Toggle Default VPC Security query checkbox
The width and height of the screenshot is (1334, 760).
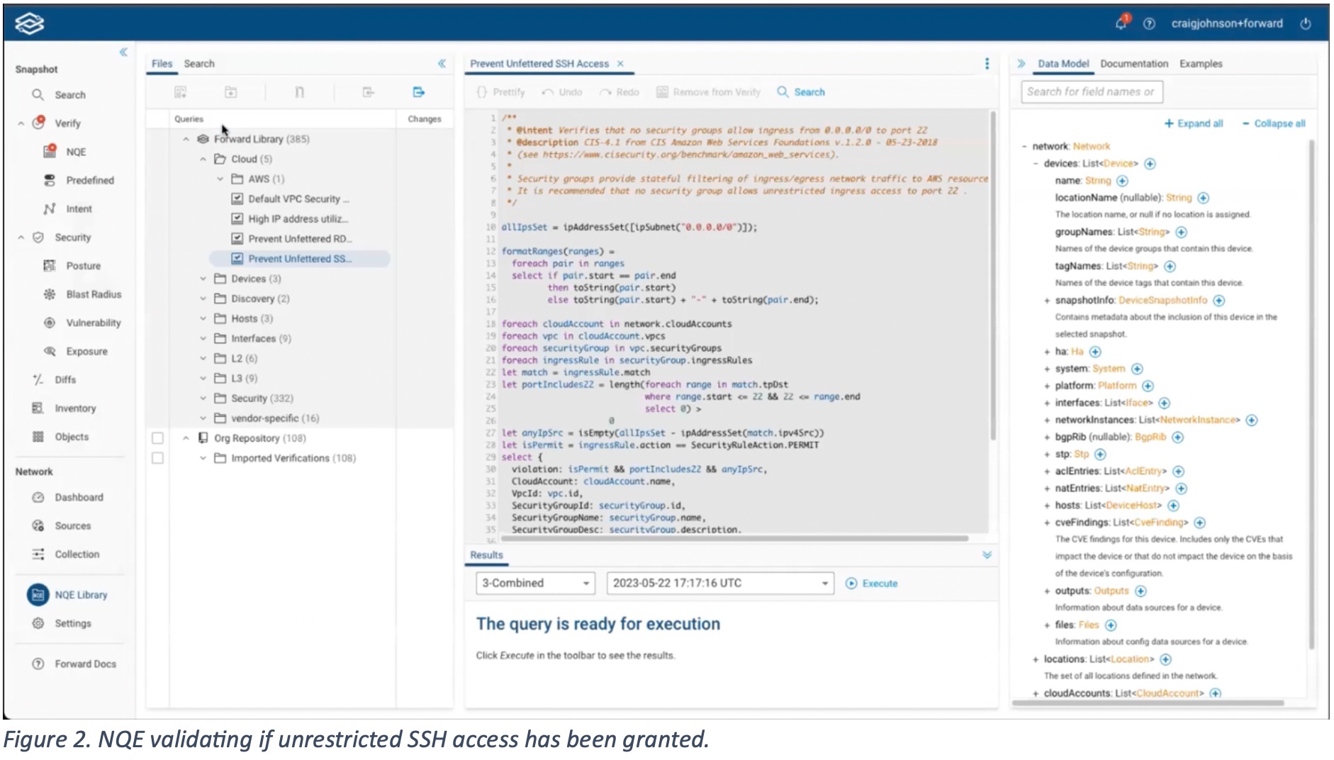click(x=237, y=199)
